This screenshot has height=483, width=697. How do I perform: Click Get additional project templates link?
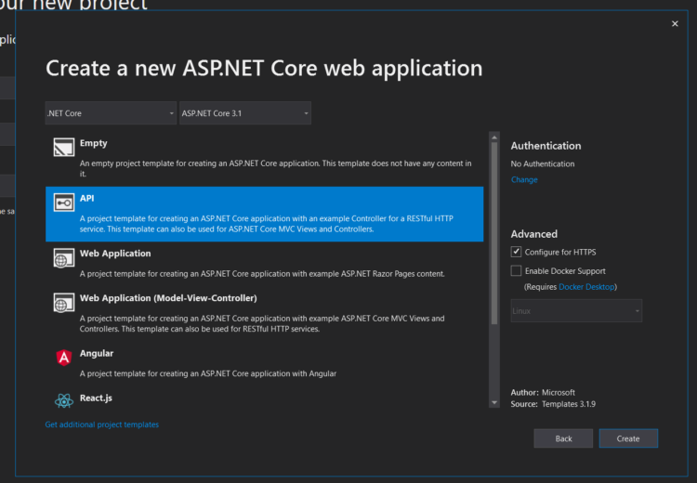[102, 424]
